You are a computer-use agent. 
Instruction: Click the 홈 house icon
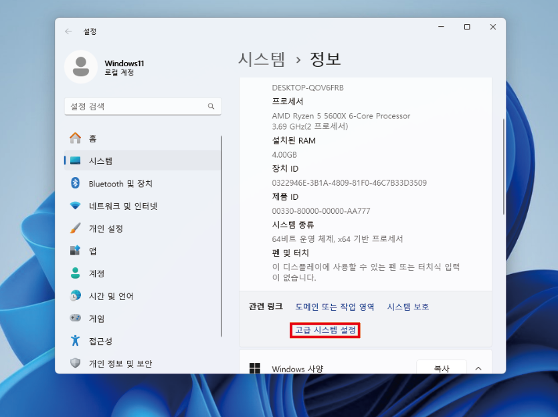pos(75,138)
